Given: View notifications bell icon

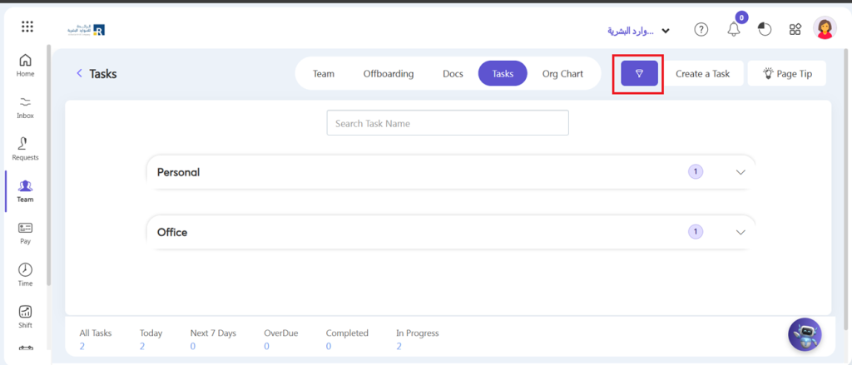Looking at the screenshot, I should pos(734,30).
